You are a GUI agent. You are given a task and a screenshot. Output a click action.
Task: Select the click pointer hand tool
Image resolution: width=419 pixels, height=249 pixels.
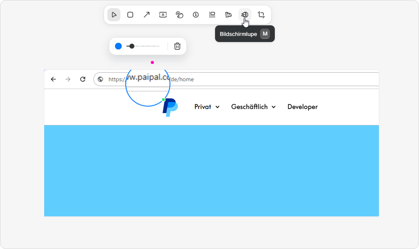[179, 15]
